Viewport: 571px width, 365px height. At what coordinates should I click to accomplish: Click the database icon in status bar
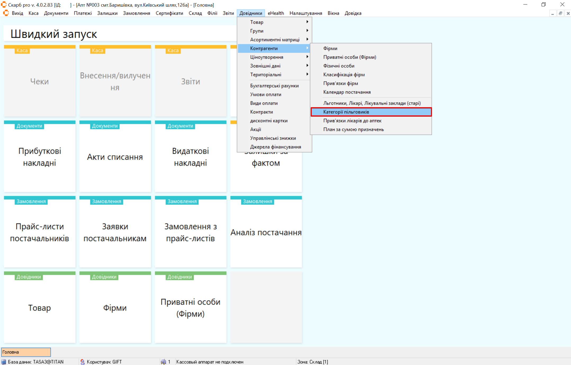(x=4, y=362)
